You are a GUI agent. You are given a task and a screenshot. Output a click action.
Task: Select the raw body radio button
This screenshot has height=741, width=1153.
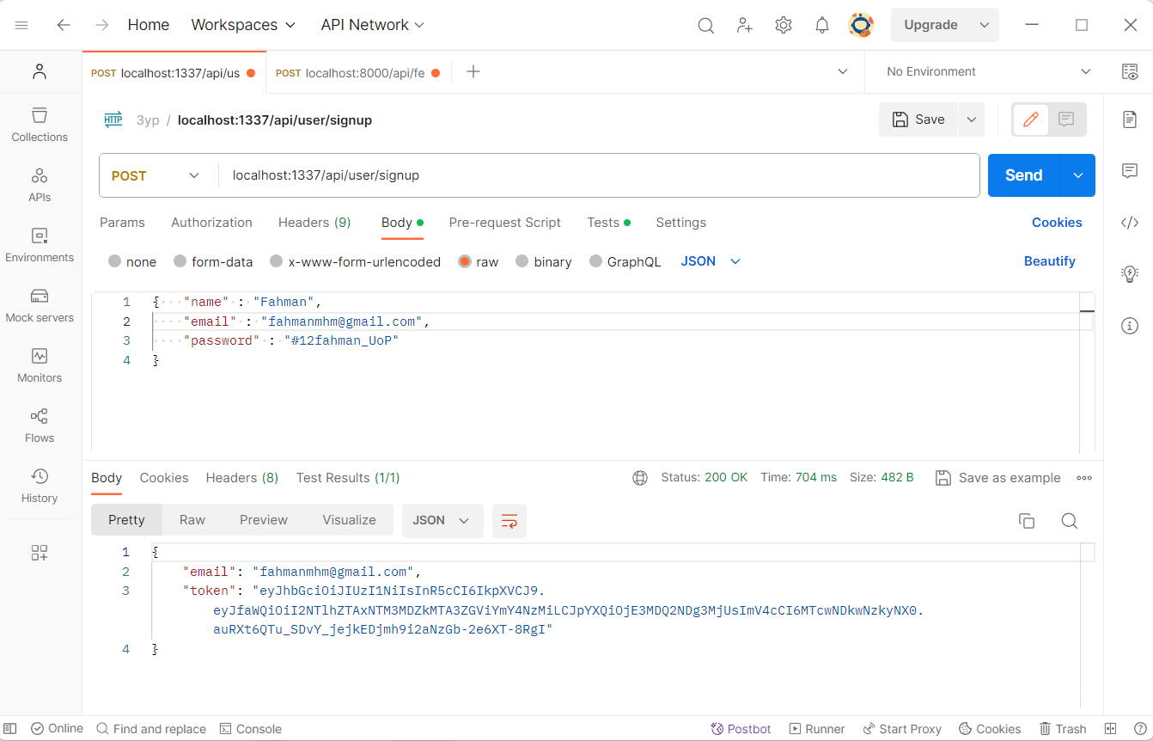[x=465, y=261]
